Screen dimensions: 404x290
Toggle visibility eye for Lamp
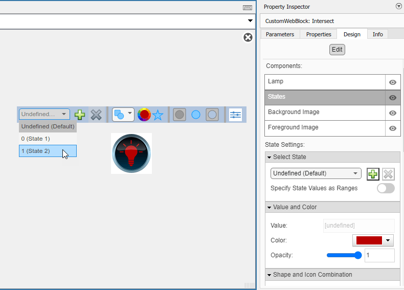click(393, 82)
